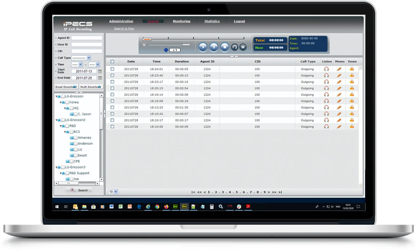Screen dimensions: 417x252
Task: Download the 18:16:14 call recording
Action: pos(352,94)
